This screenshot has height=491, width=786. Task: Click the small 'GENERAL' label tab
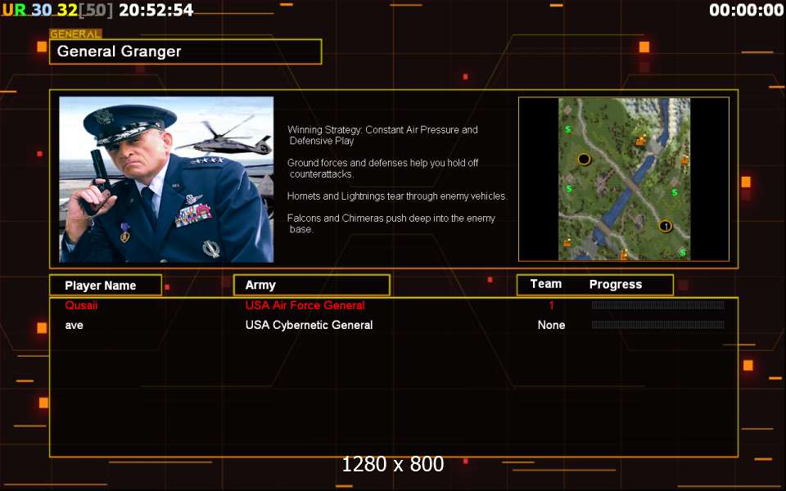click(x=75, y=34)
